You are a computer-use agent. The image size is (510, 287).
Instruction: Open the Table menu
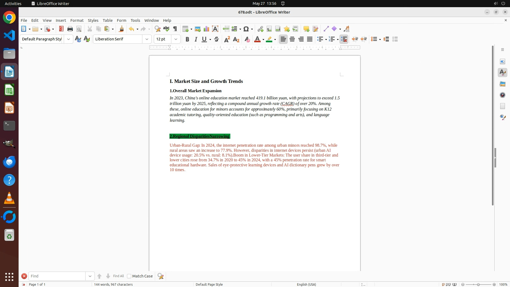[108, 20]
